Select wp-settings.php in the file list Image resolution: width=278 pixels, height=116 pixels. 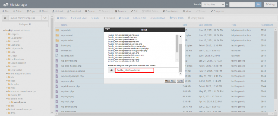pyautogui.click(x=165, y=107)
